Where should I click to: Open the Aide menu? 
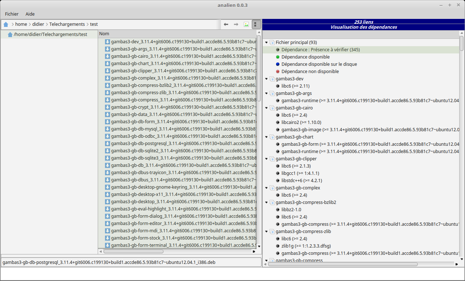click(x=30, y=14)
